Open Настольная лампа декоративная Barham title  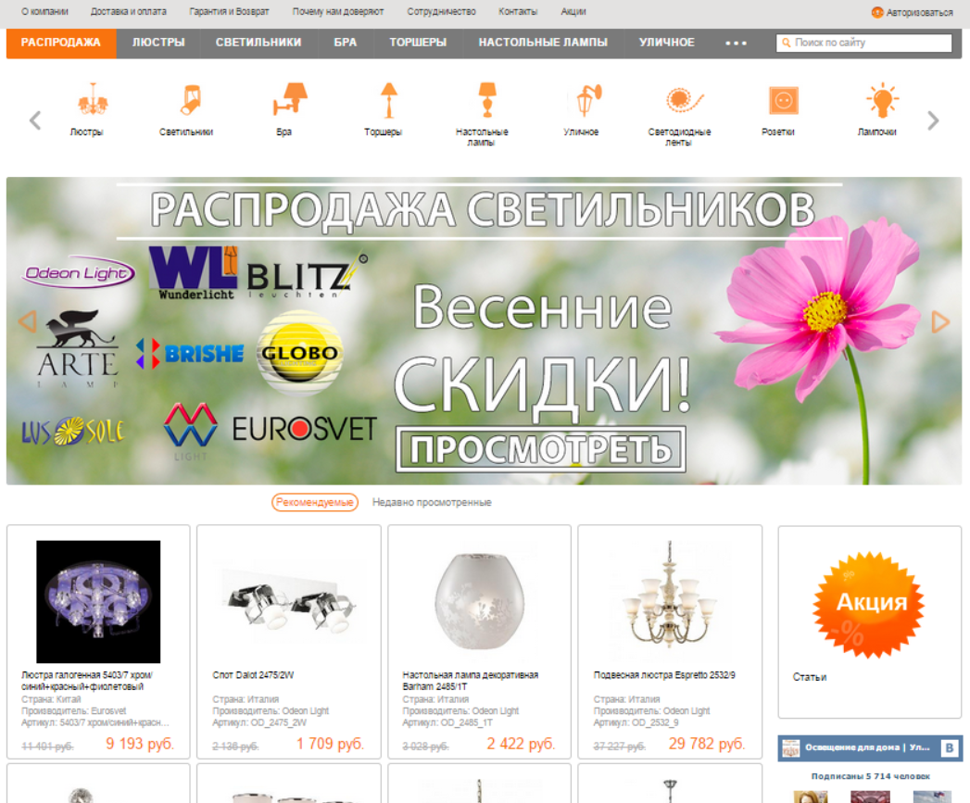point(470,681)
